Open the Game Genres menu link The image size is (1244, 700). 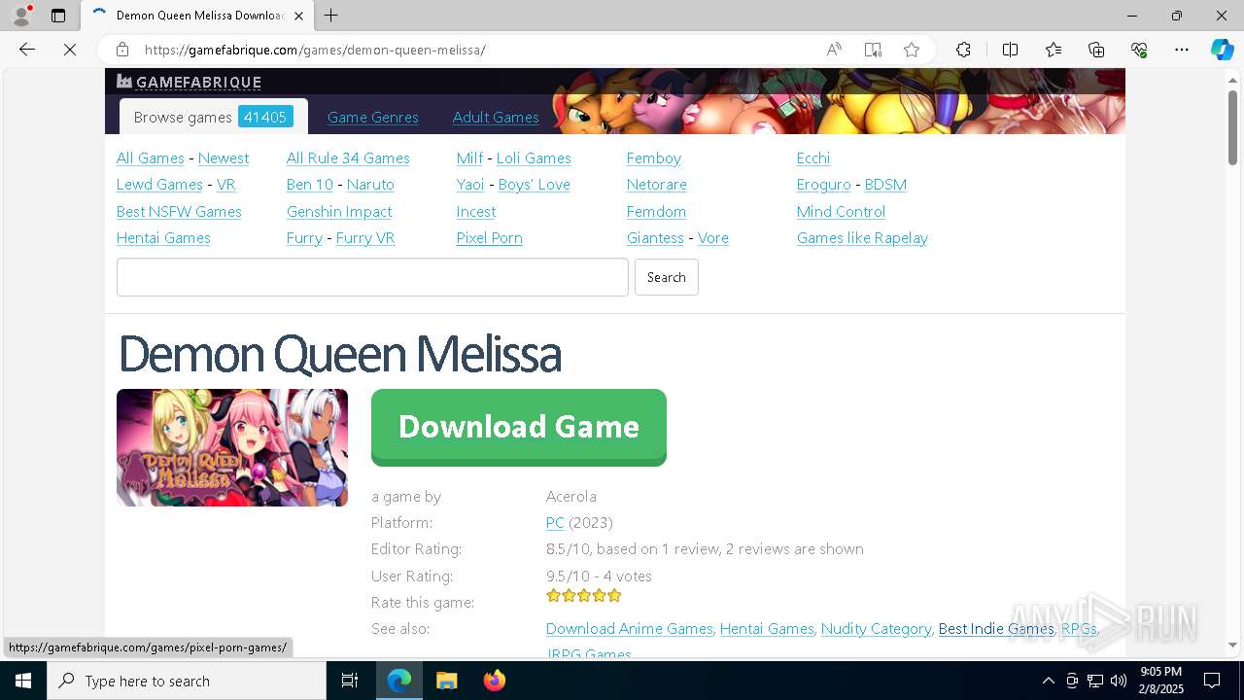point(372,118)
